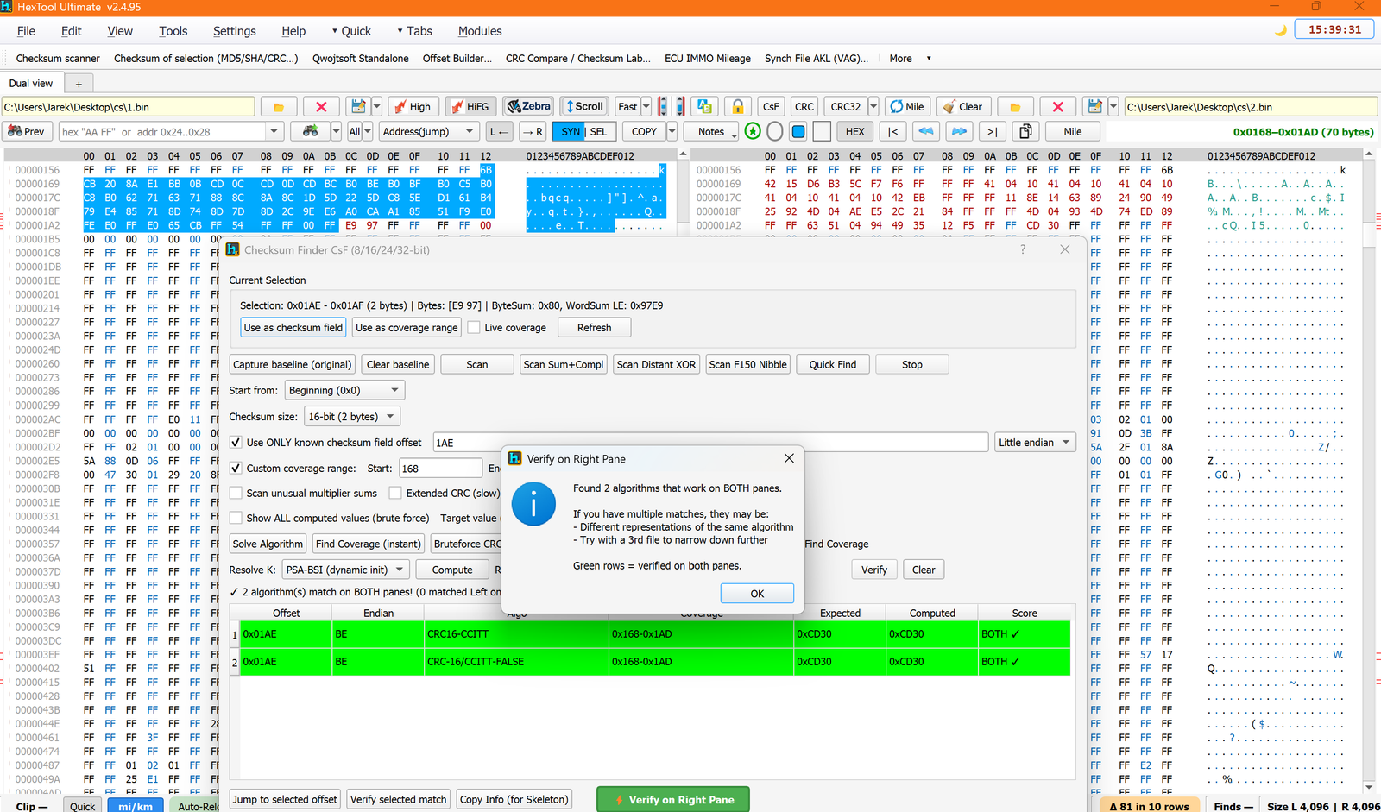Open the Tools menu
This screenshot has height=812, width=1381.
click(173, 31)
